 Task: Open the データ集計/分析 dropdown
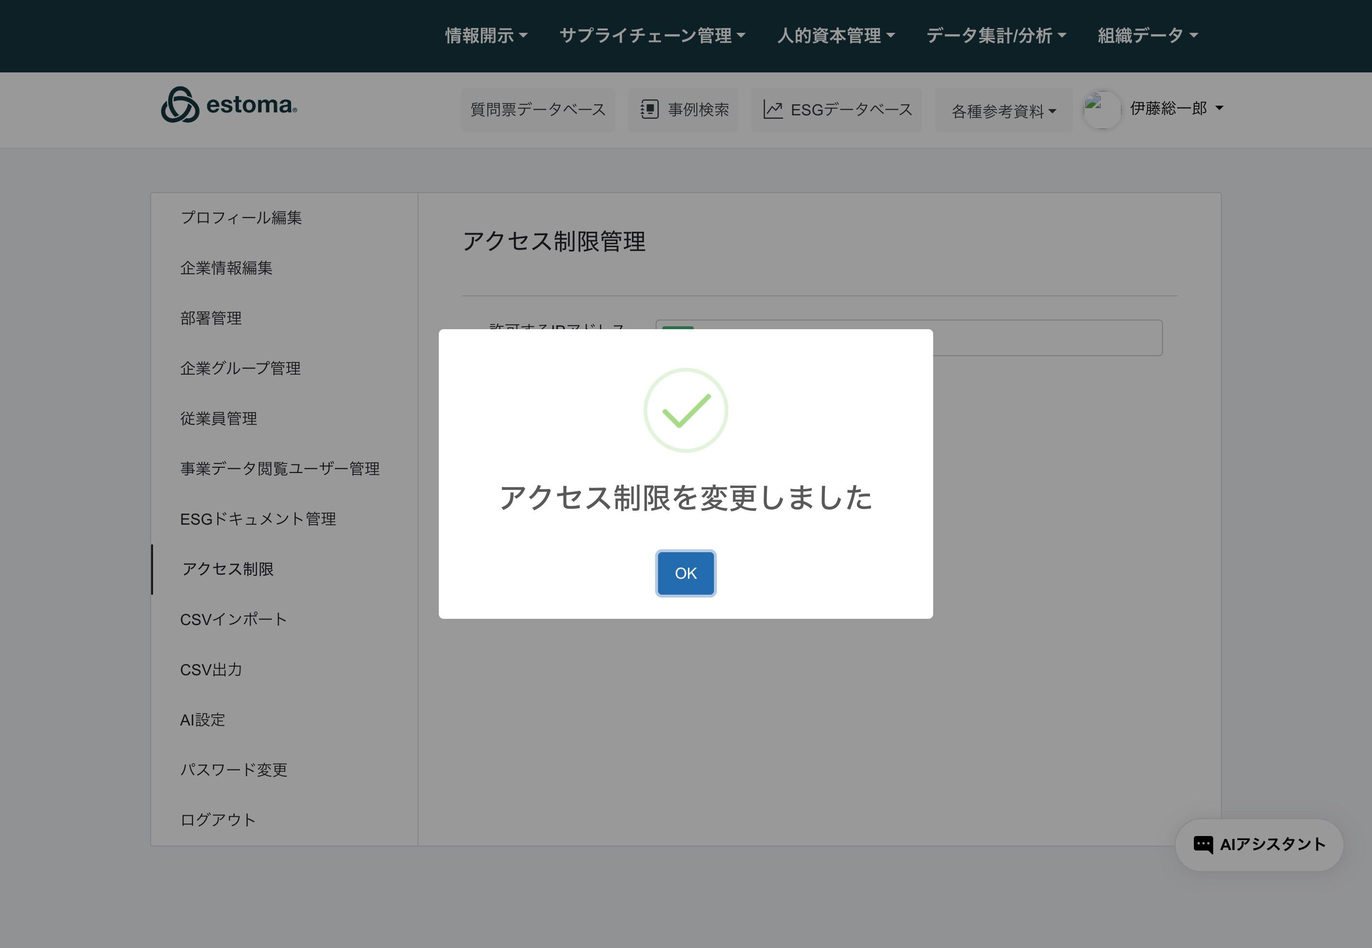(995, 36)
